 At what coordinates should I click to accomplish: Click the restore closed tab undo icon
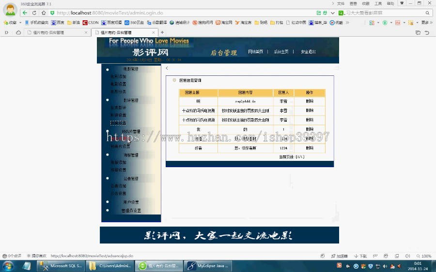point(427,32)
